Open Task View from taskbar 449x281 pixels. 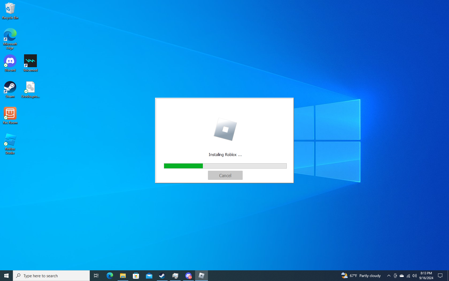(96, 276)
